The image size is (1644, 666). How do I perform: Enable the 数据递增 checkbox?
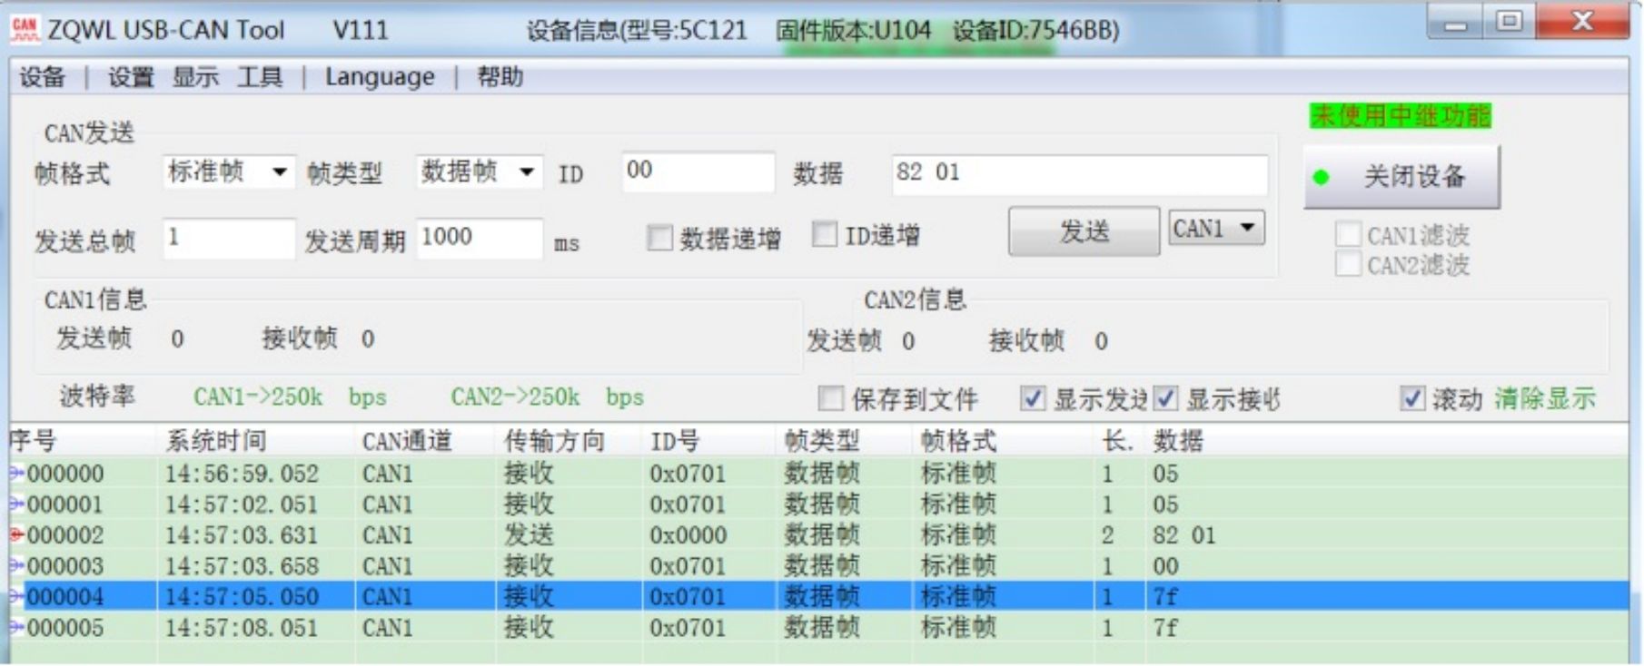(659, 238)
